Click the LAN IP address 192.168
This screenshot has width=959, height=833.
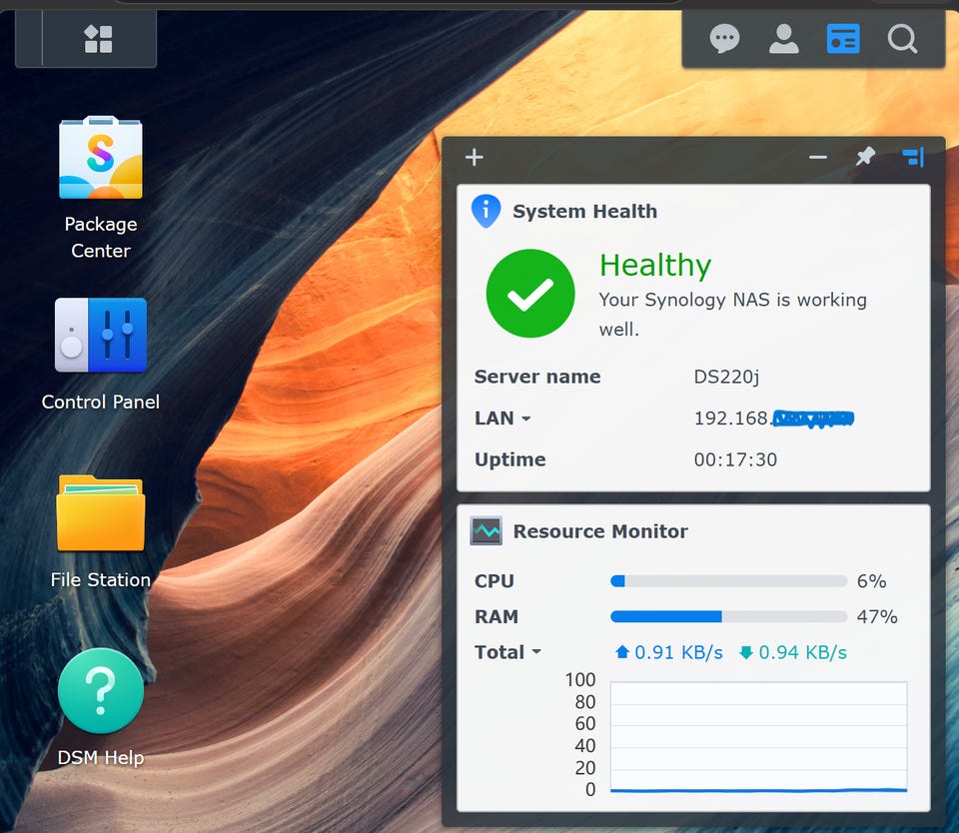tap(773, 418)
